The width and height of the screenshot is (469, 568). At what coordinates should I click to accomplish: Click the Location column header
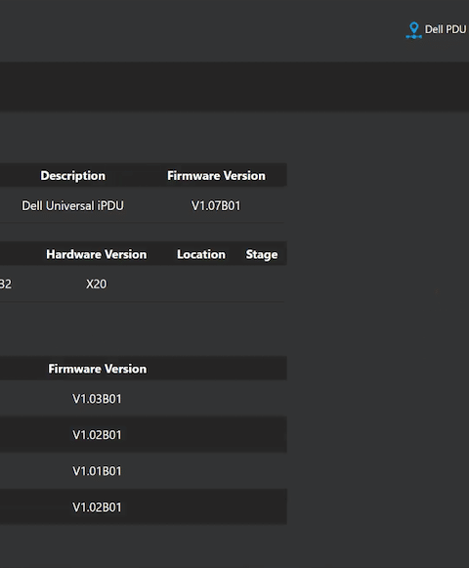[201, 254]
